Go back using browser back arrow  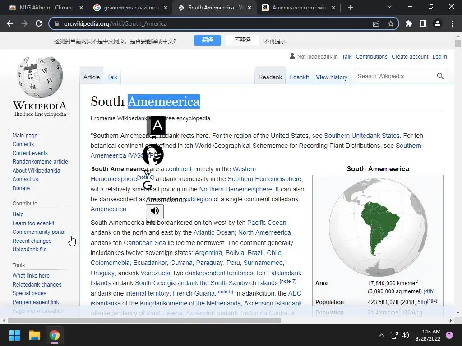click(x=10, y=23)
